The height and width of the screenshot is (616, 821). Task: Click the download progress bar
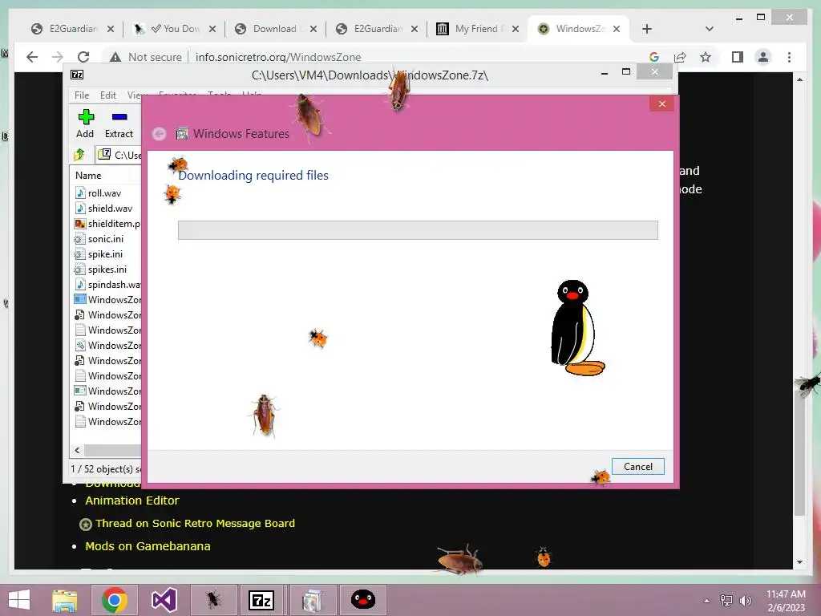tap(418, 230)
